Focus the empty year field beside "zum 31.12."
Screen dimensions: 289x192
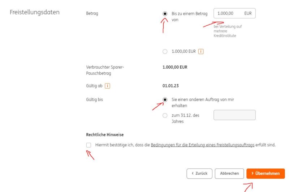(234, 115)
